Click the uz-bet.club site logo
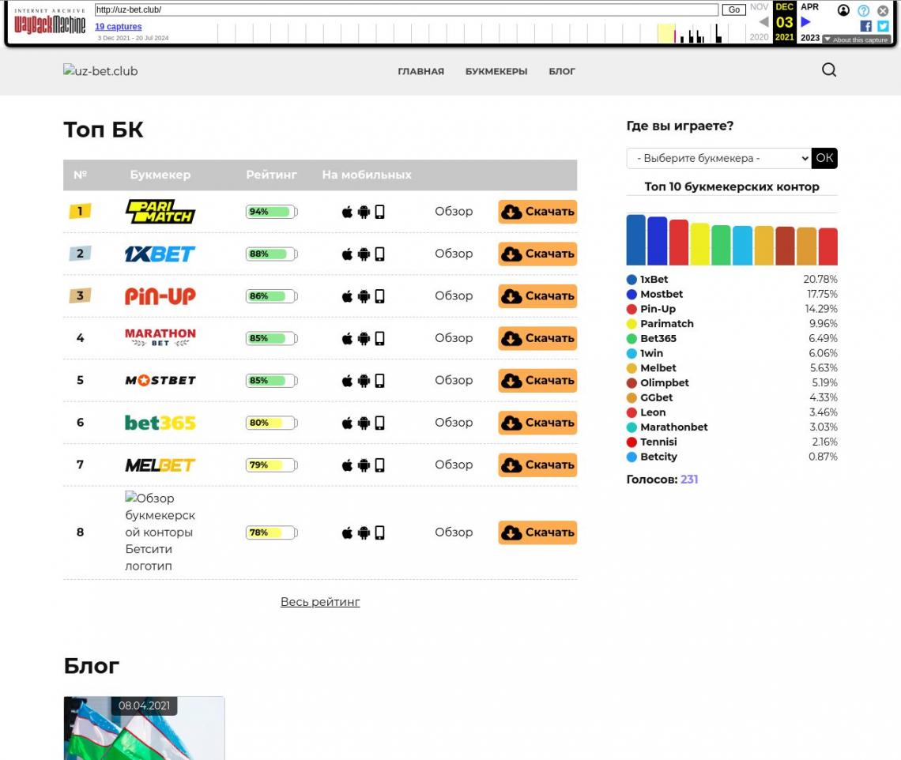This screenshot has height=760, width=901. pyautogui.click(x=100, y=70)
